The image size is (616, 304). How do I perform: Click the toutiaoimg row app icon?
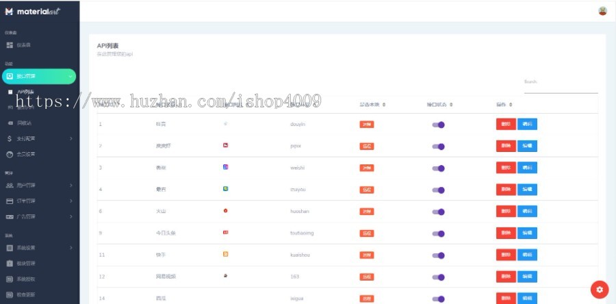click(225, 232)
